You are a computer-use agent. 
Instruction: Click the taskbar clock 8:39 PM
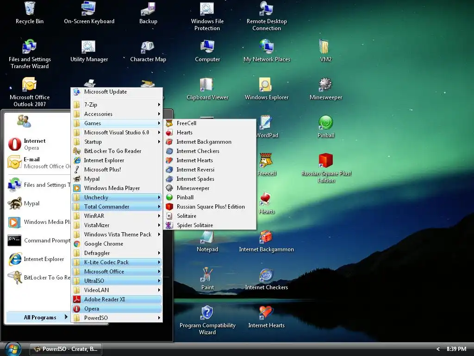coord(456,349)
